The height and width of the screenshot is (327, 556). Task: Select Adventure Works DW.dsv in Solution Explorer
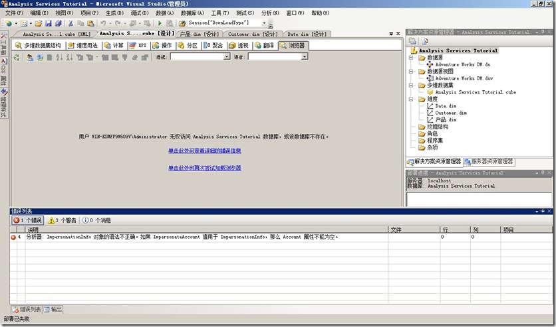tap(464, 78)
